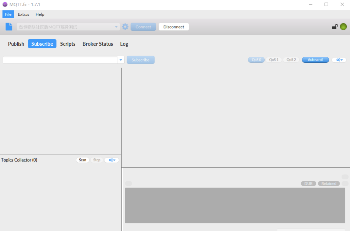
Task: Select the Subscribe tab
Action: (x=42, y=44)
